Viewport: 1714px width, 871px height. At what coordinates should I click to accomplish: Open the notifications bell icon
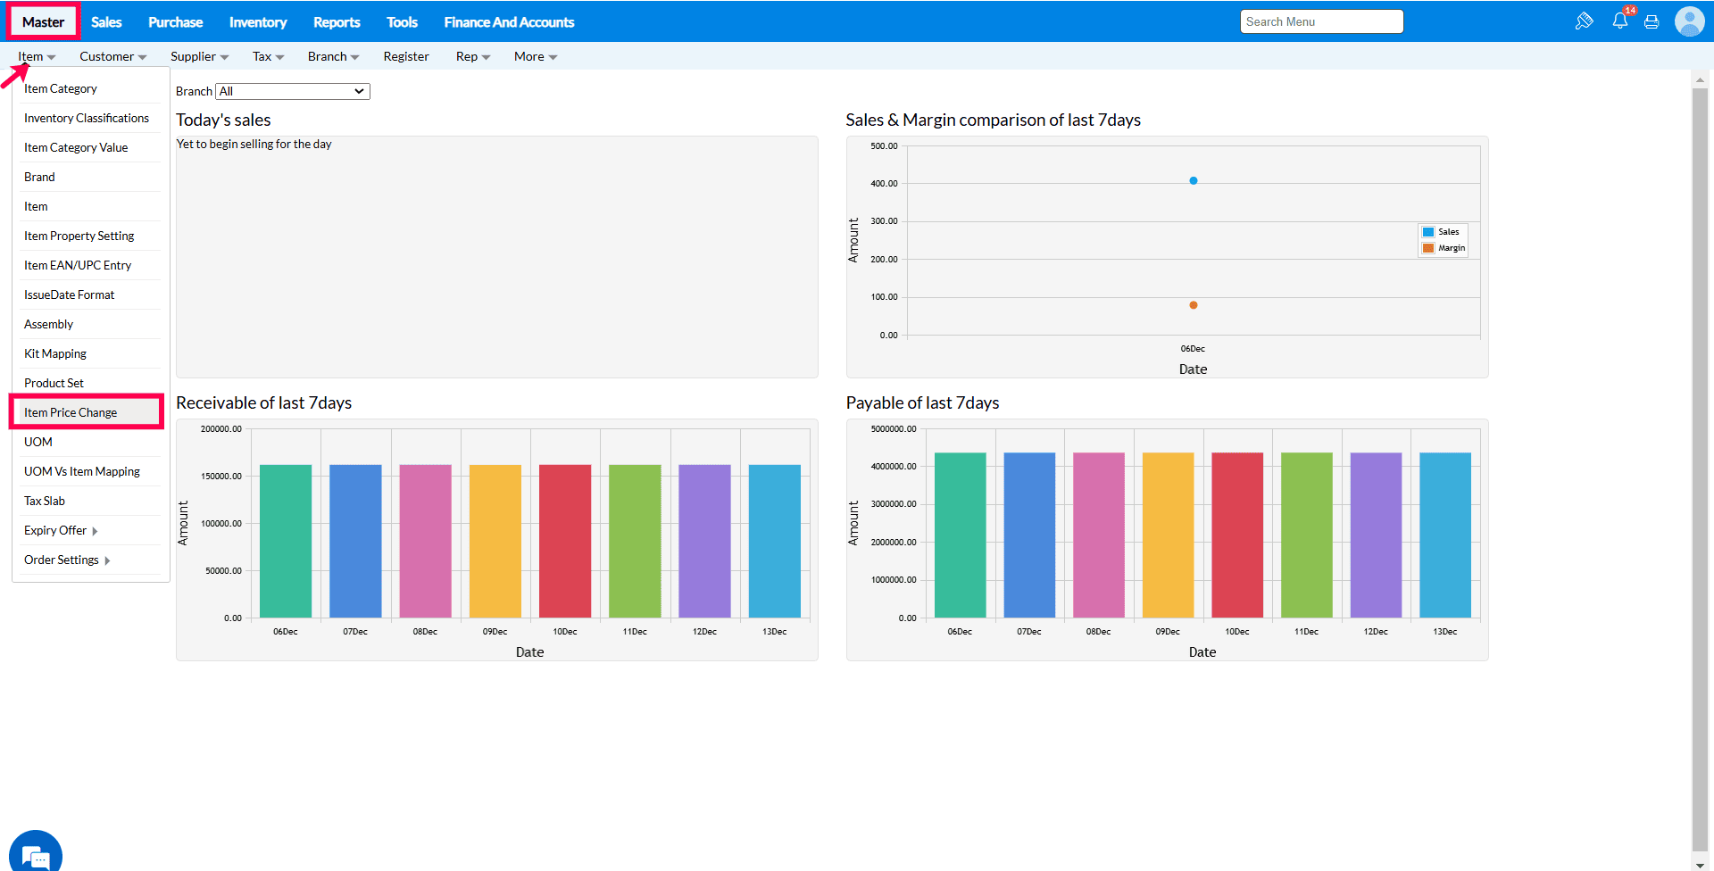click(1619, 21)
